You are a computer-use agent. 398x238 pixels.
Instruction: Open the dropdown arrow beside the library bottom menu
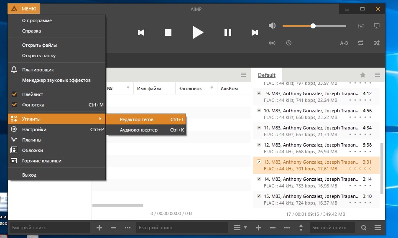coord(245,228)
